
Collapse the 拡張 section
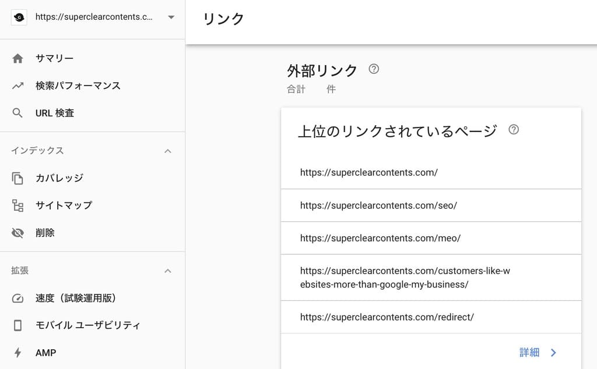tap(168, 271)
